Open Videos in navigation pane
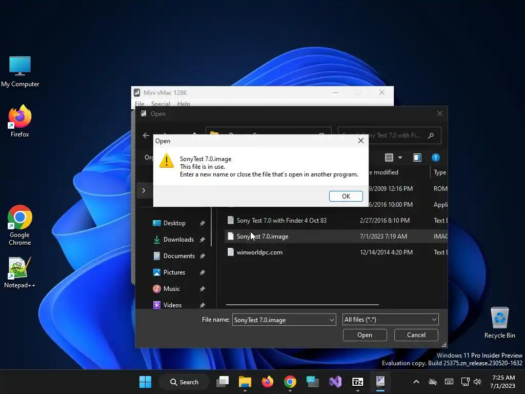Screen dimensions: 525x394 point(172,305)
